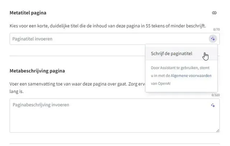This screenshot has height=146, width=230.
Task: Focus the "Paginatitel invoeren" input field
Action: click(108, 39)
